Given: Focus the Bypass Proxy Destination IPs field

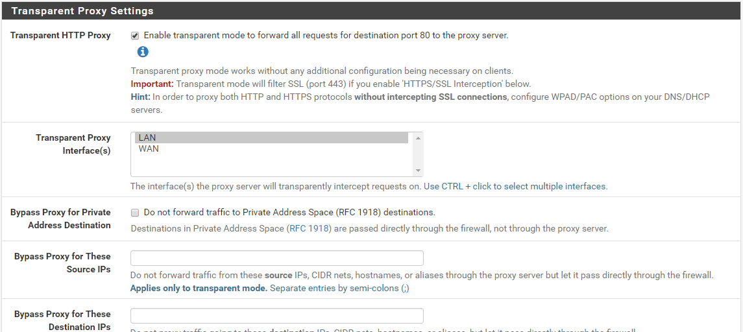Looking at the screenshot, I should pyautogui.click(x=277, y=316).
